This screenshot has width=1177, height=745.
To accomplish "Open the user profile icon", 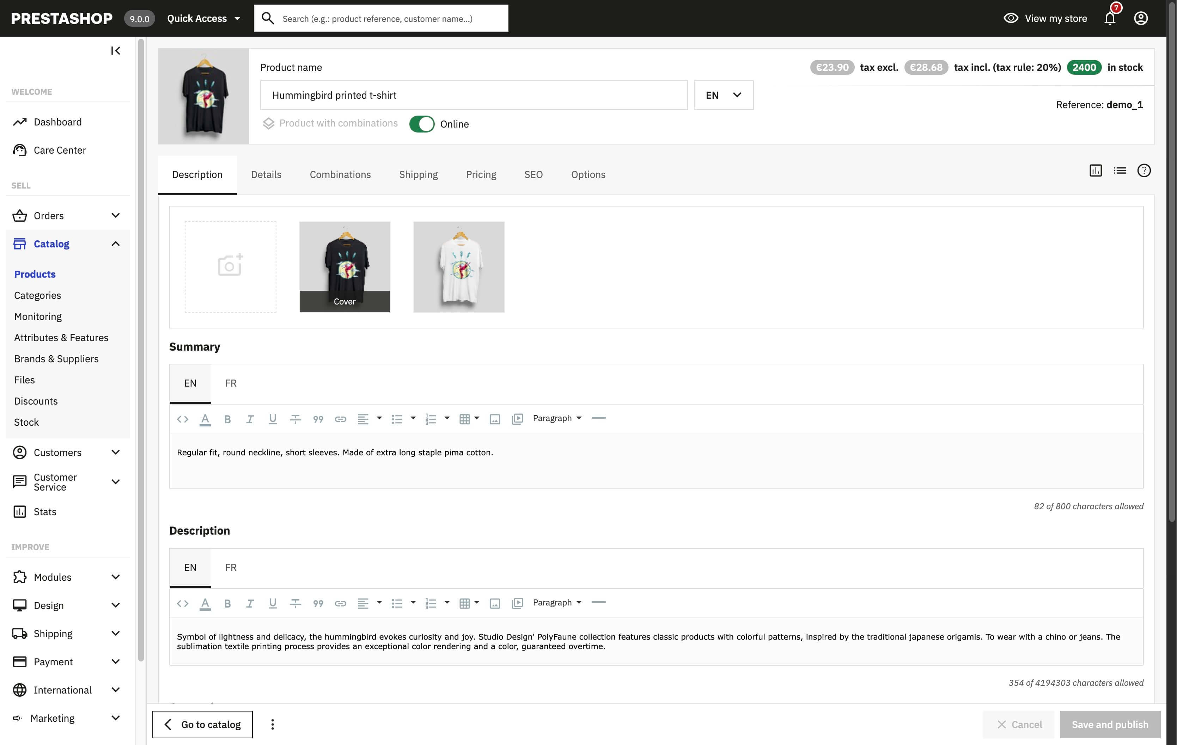I will [x=1141, y=19].
